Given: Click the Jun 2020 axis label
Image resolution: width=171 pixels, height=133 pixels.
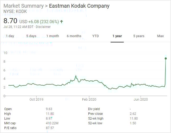Looking at the screenshot, I should coord(141,99).
